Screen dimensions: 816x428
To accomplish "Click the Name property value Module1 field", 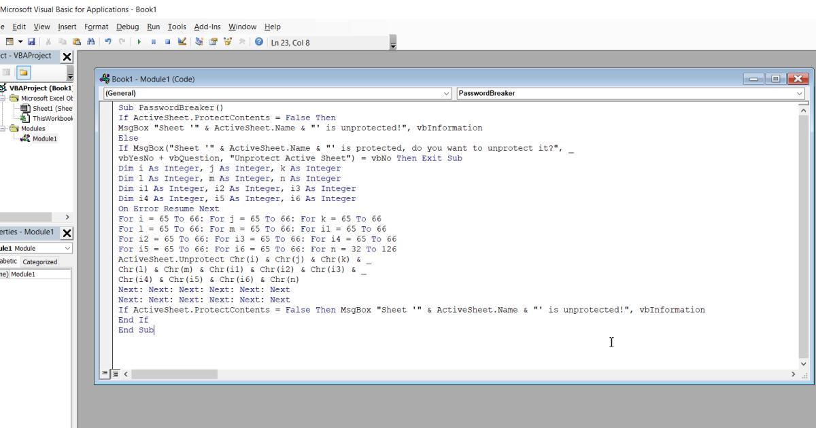I will pos(40,274).
